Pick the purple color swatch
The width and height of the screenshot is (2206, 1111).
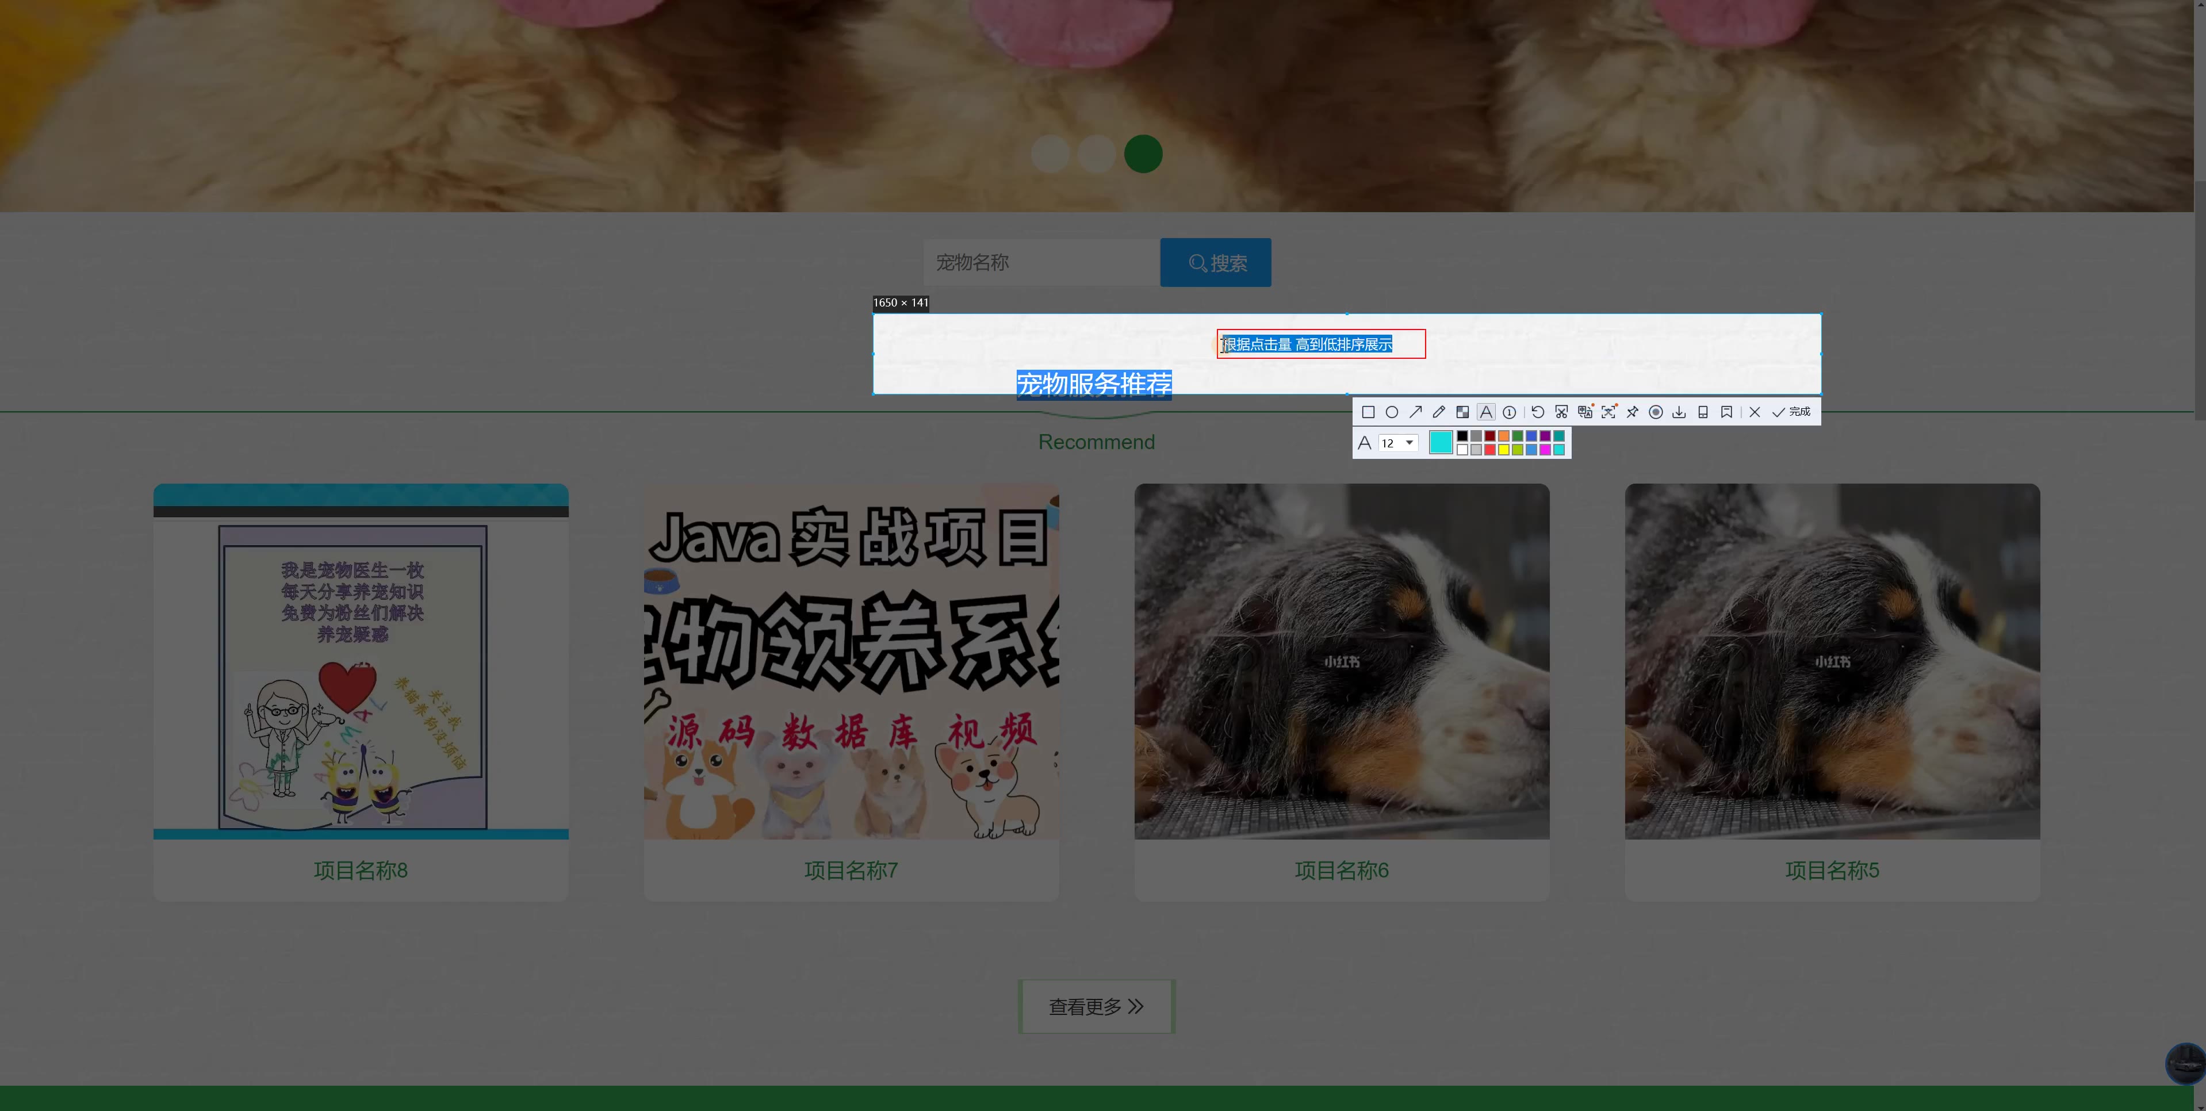point(1546,436)
